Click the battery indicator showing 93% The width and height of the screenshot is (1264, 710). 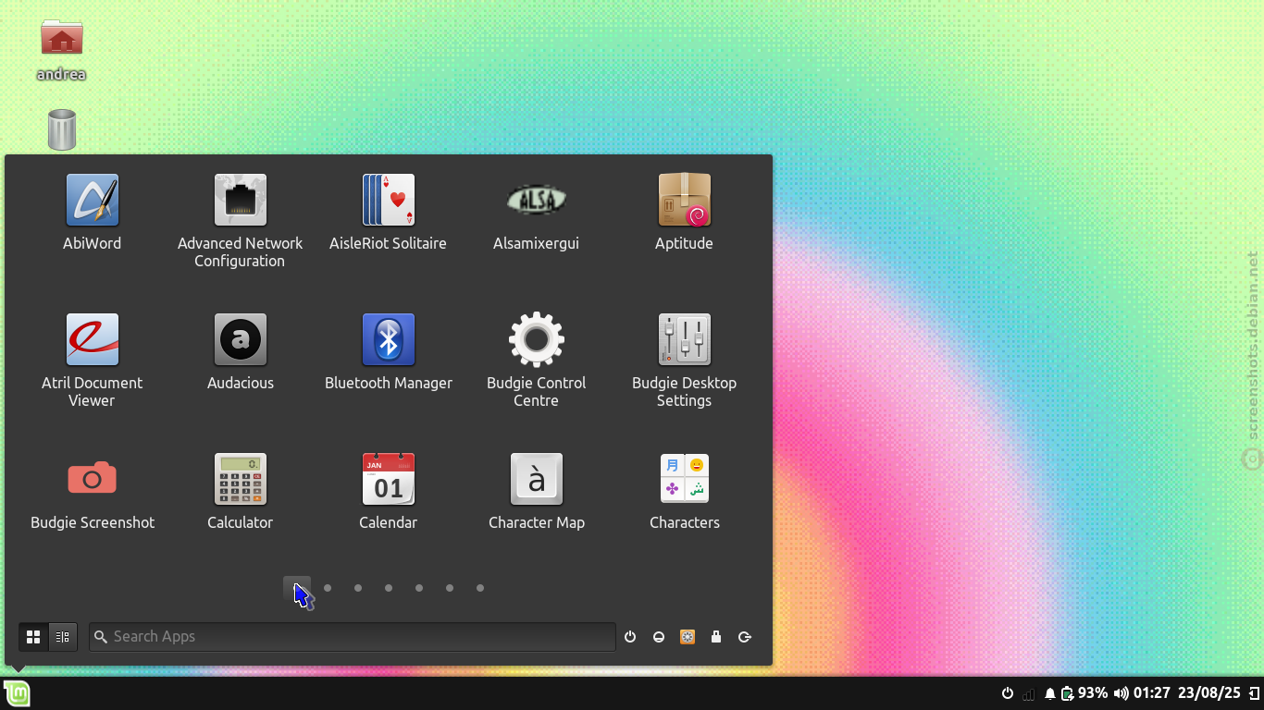point(1084,693)
